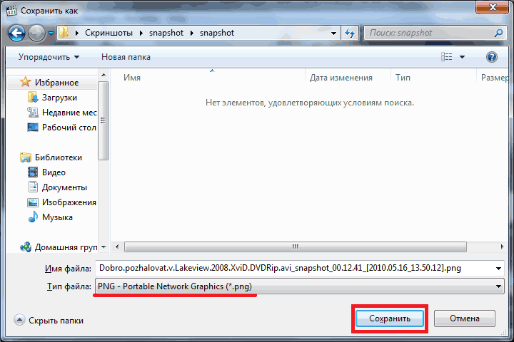Open Недавние места in Favorites
The width and height of the screenshot is (514, 342).
coord(68,113)
